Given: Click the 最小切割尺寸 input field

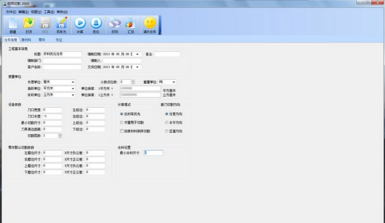Looking at the screenshot, I should click(52, 123).
